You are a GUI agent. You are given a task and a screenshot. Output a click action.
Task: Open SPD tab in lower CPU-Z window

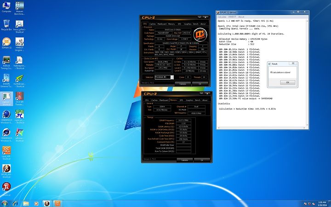coord(181,100)
